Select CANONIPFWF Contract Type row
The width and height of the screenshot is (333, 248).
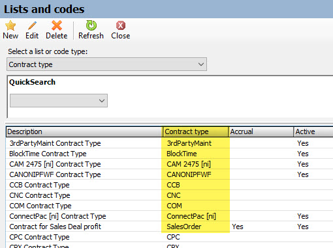[170, 174]
